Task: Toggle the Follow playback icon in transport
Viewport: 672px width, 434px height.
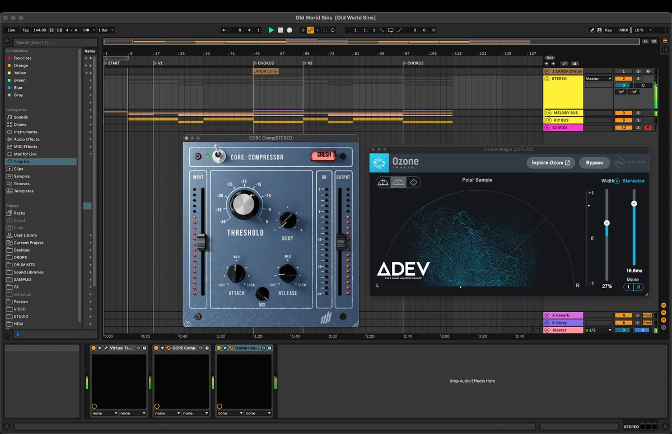Action: pos(225,30)
